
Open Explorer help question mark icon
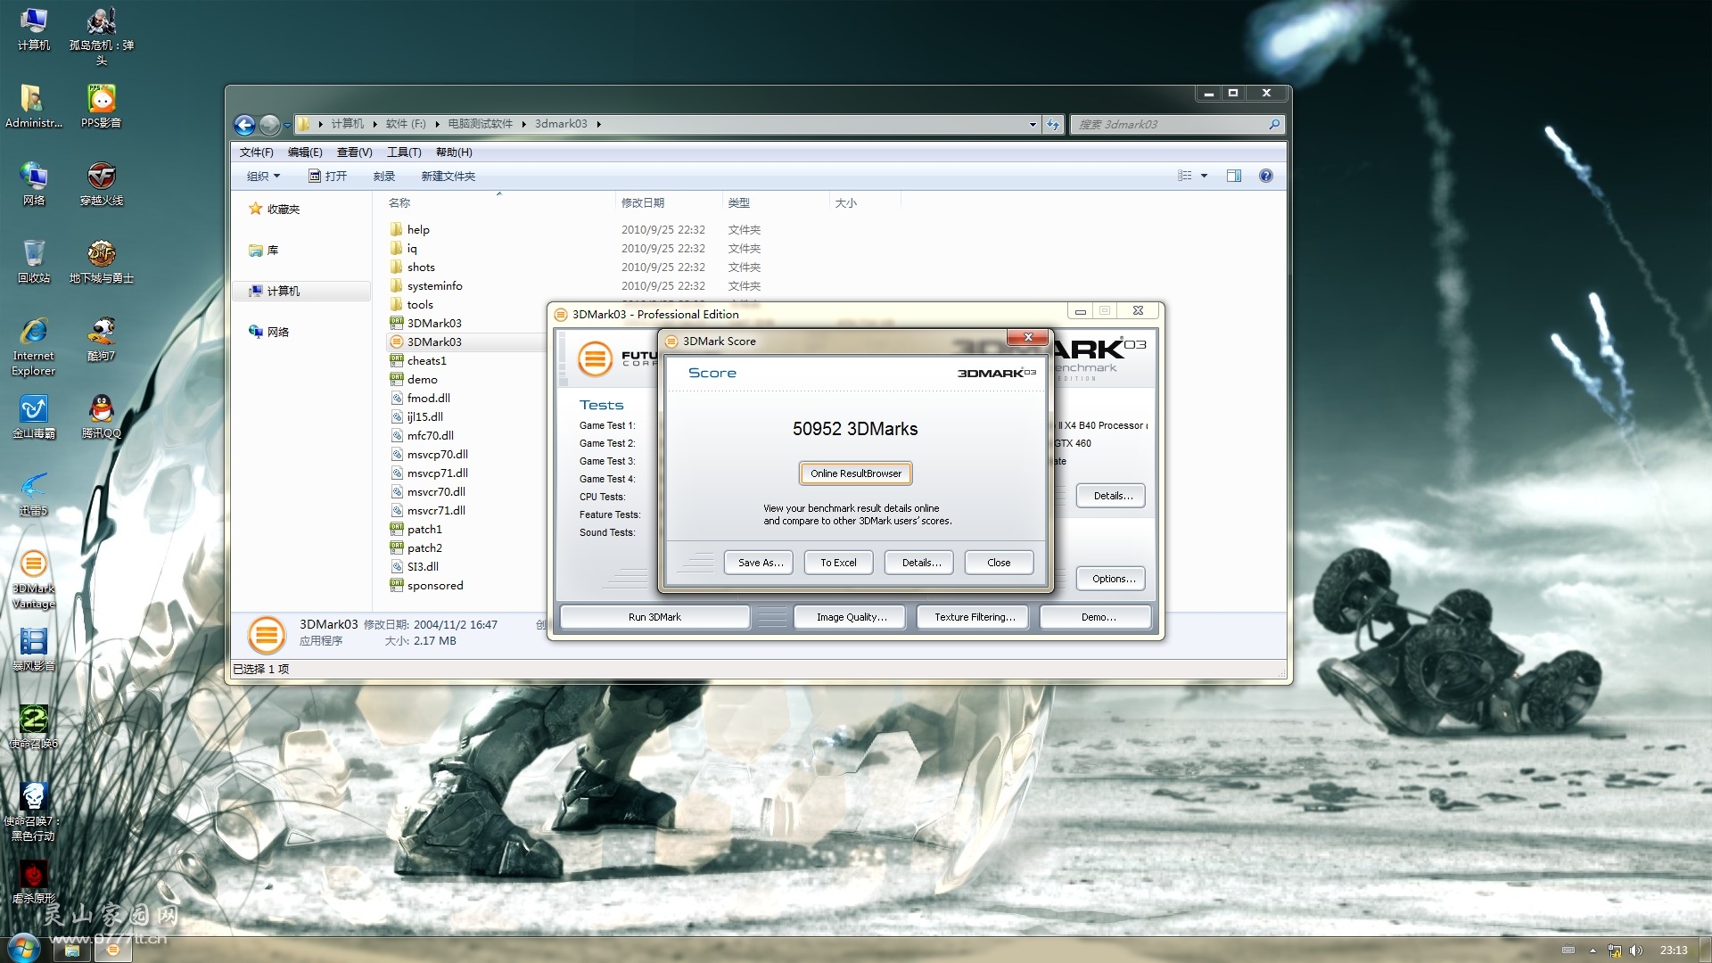coord(1265,176)
